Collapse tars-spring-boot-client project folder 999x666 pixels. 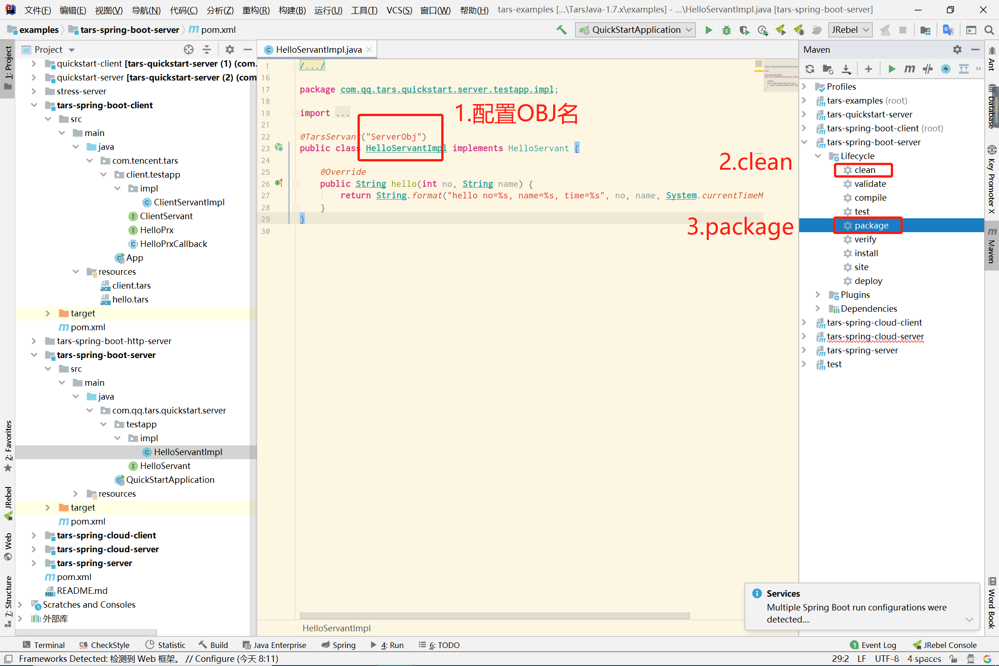point(34,105)
